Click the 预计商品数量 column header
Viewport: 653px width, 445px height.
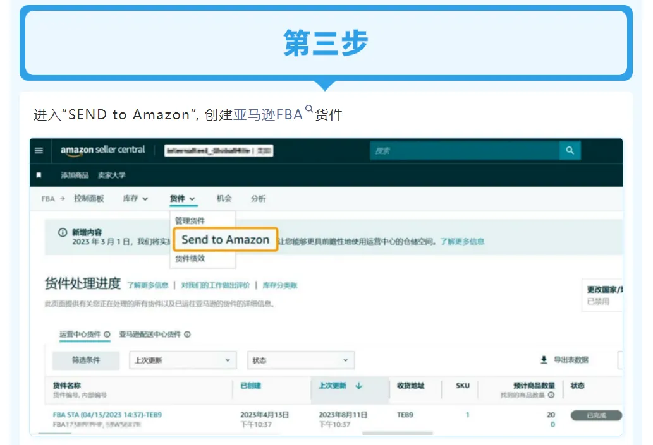[x=534, y=386]
